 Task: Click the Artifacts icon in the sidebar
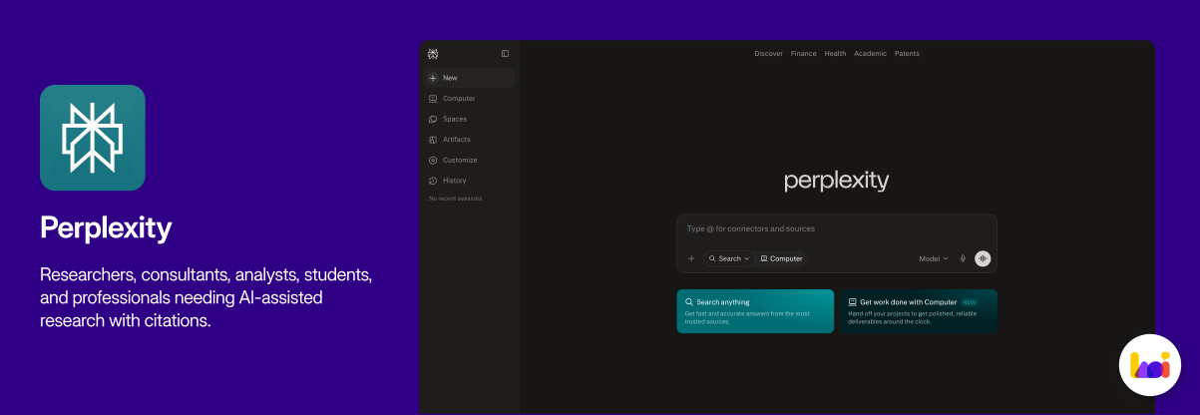click(433, 140)
